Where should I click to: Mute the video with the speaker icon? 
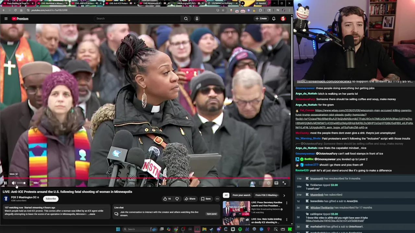[14, 183]
